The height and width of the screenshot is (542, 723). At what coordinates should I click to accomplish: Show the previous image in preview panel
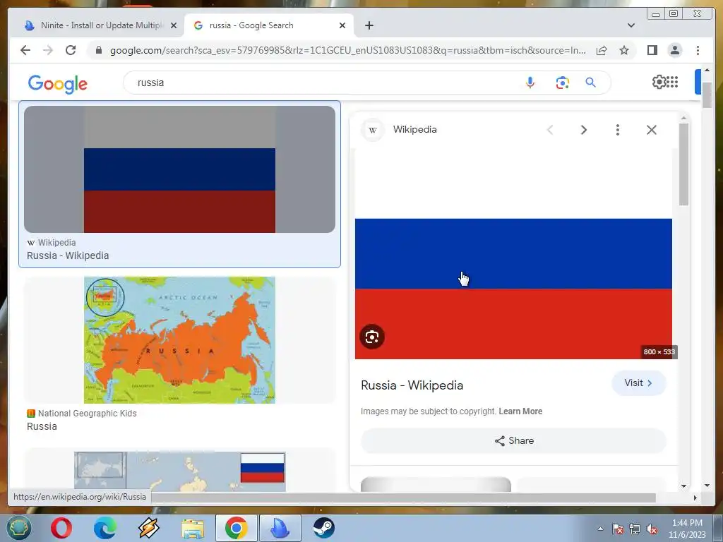click(x=549, y=130)
